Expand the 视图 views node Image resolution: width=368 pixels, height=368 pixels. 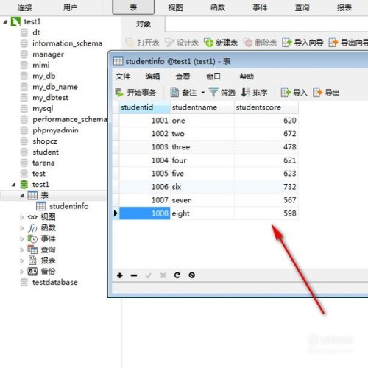tap(22, 217)
